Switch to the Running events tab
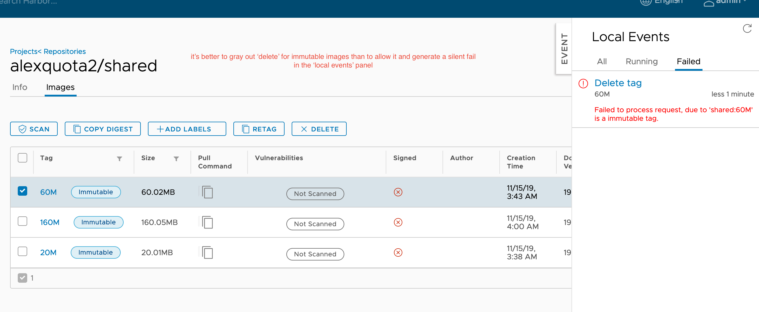Screen dimensions: 759x312 click(642, 62)
